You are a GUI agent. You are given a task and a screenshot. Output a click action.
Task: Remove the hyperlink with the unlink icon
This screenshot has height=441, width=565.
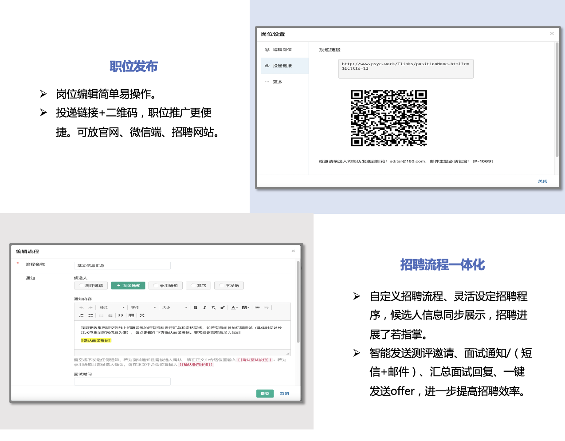point(266,307)
